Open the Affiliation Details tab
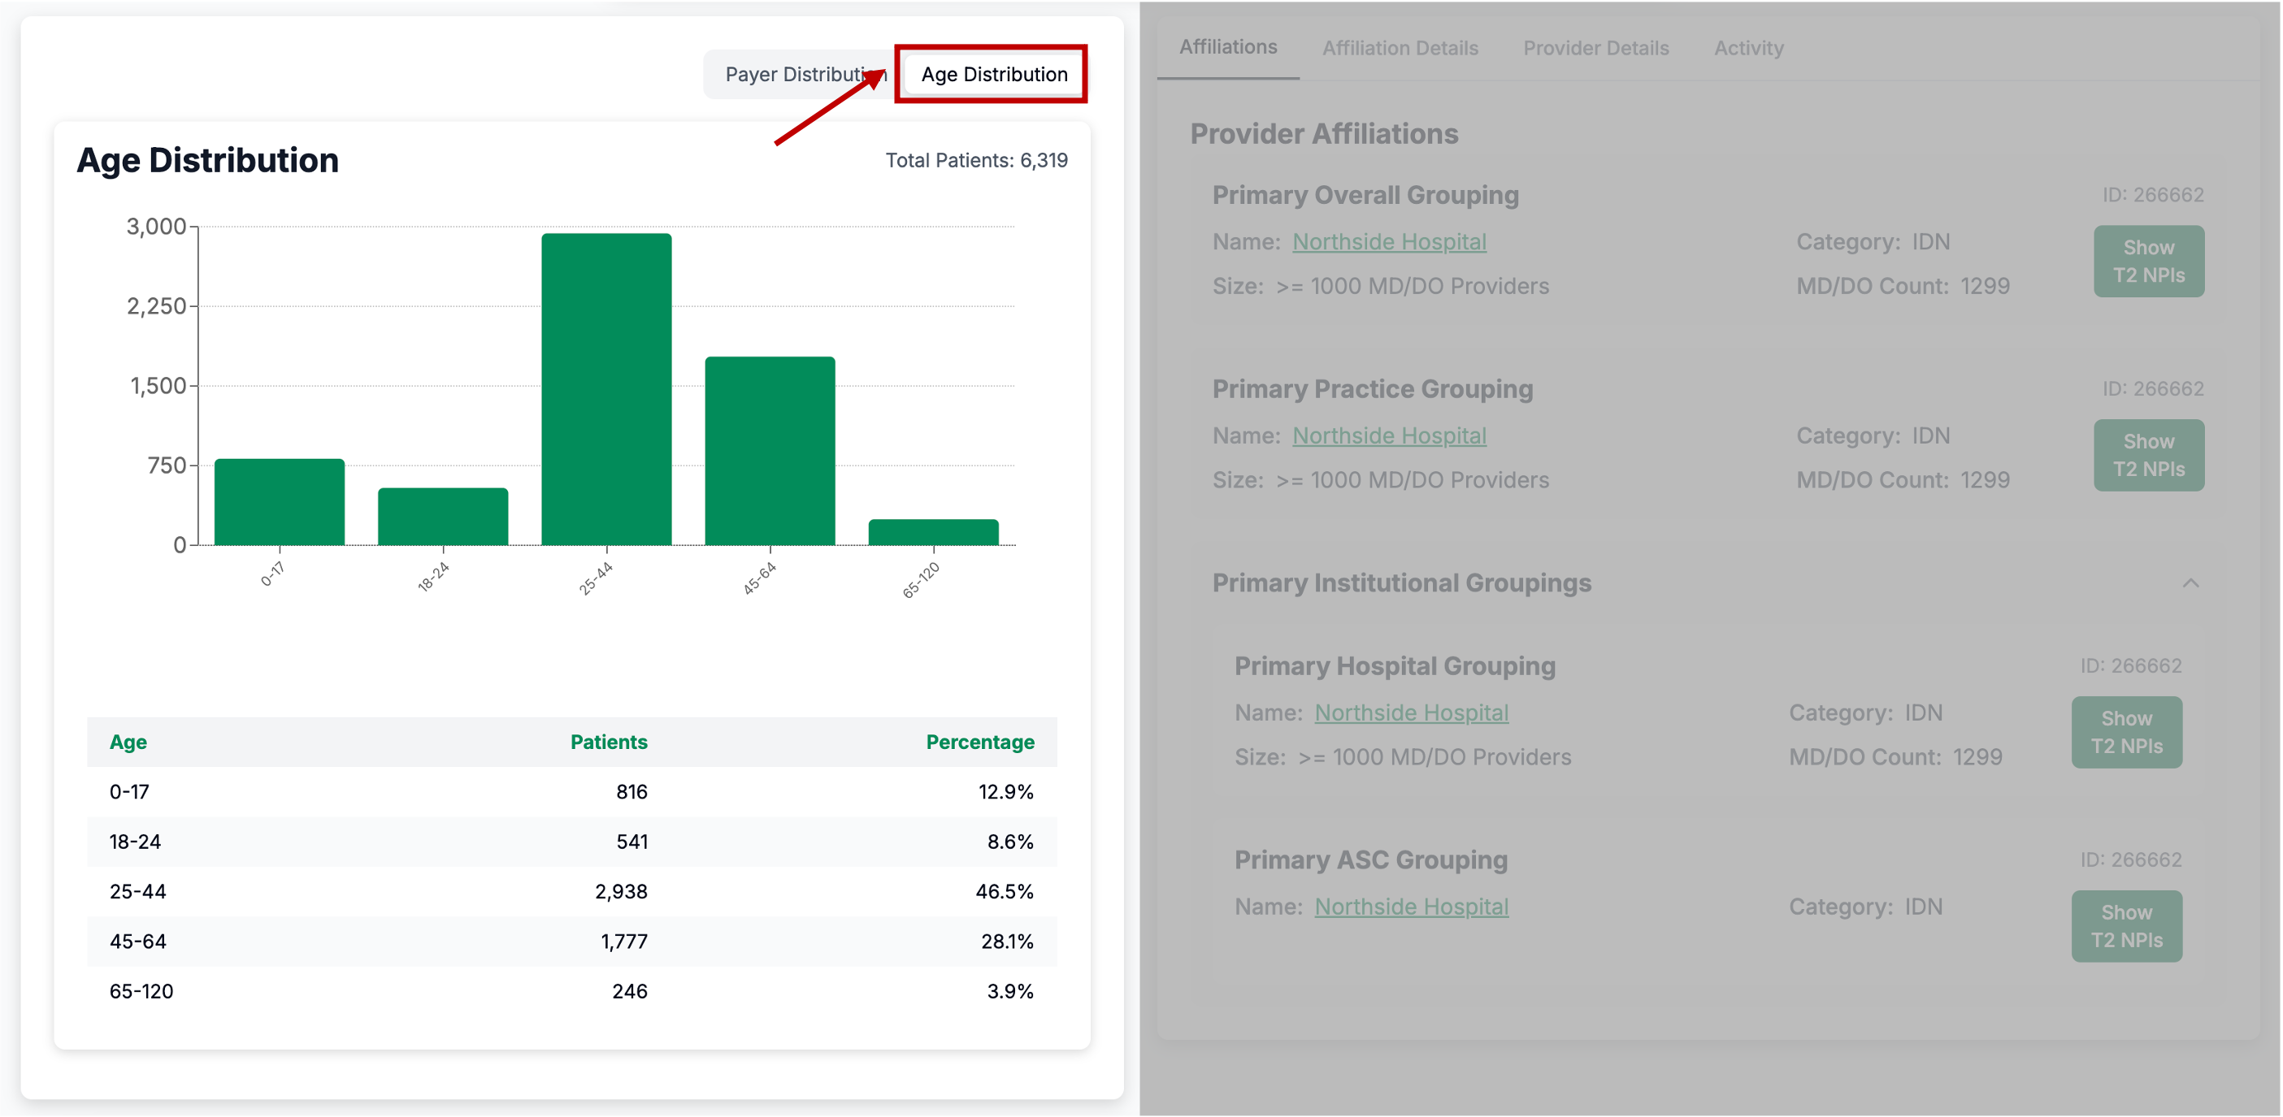2283x1117 pixels. [x=1400, y=48]
